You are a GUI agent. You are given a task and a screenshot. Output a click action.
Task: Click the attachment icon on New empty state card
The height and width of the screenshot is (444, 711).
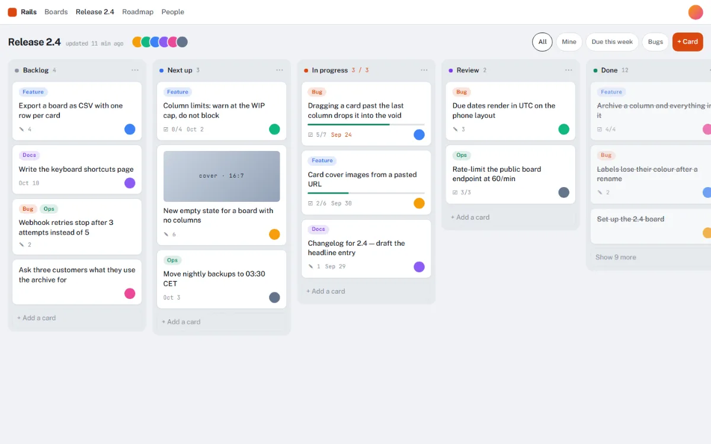click(166, 234)
